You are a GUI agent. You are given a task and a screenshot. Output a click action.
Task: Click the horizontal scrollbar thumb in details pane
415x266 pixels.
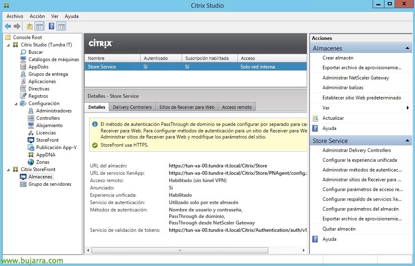pos(180,250)
